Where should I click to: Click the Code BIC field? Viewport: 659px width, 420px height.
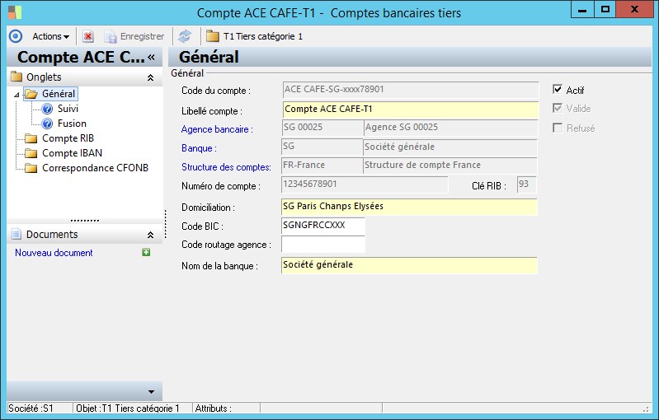tap(322, 226)
